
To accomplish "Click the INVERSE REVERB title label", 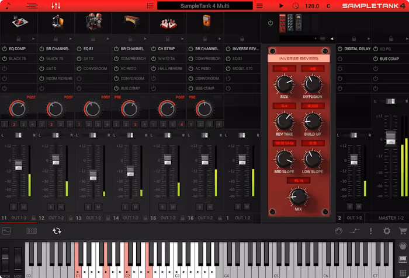I will point(299,58).
